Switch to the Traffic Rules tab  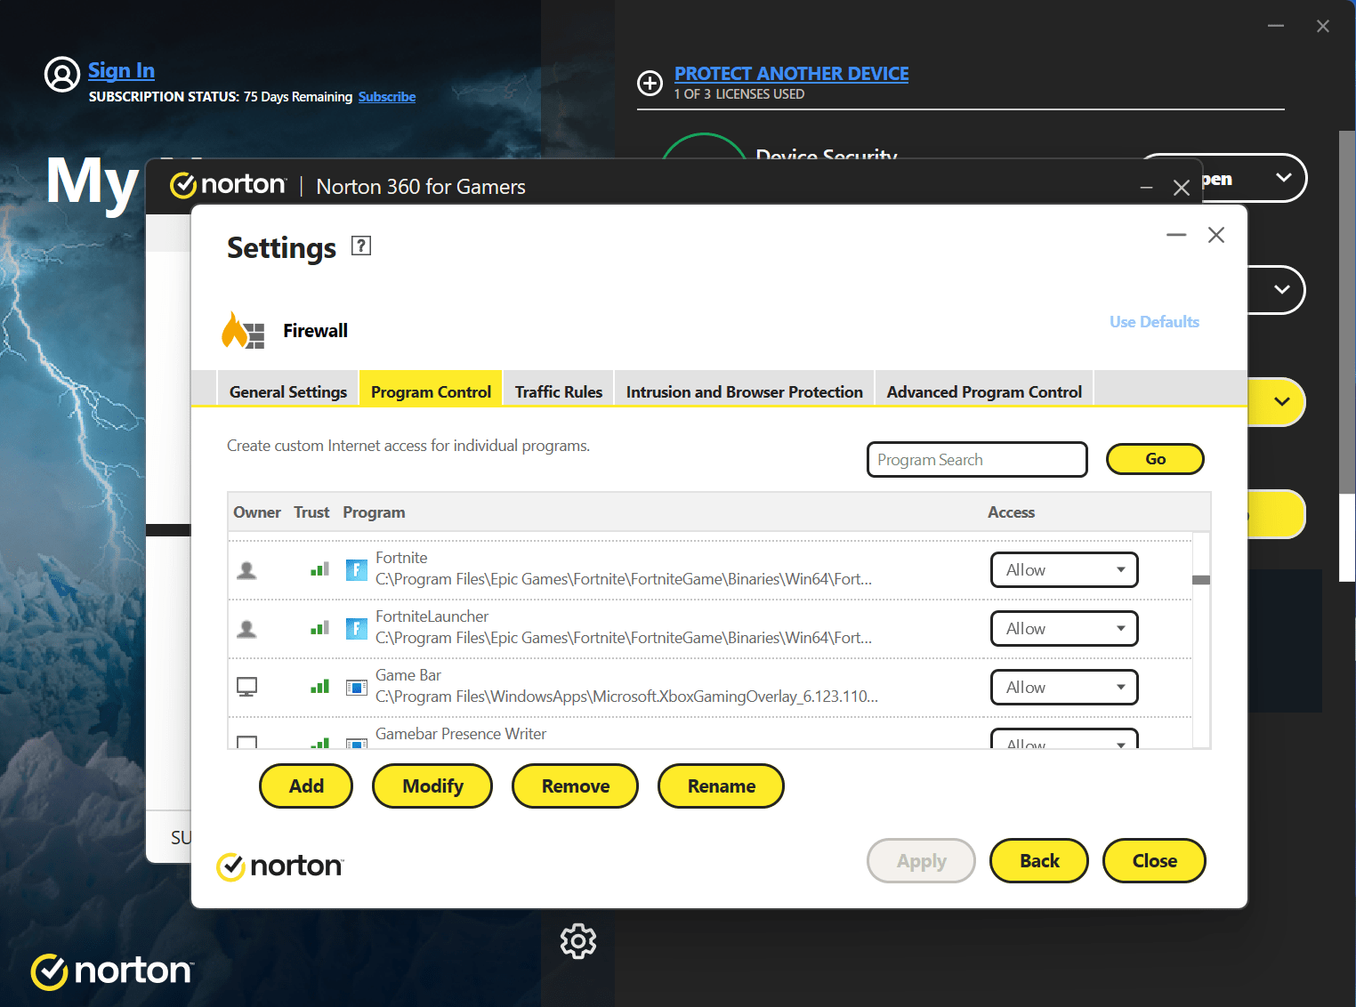(558, 391)
